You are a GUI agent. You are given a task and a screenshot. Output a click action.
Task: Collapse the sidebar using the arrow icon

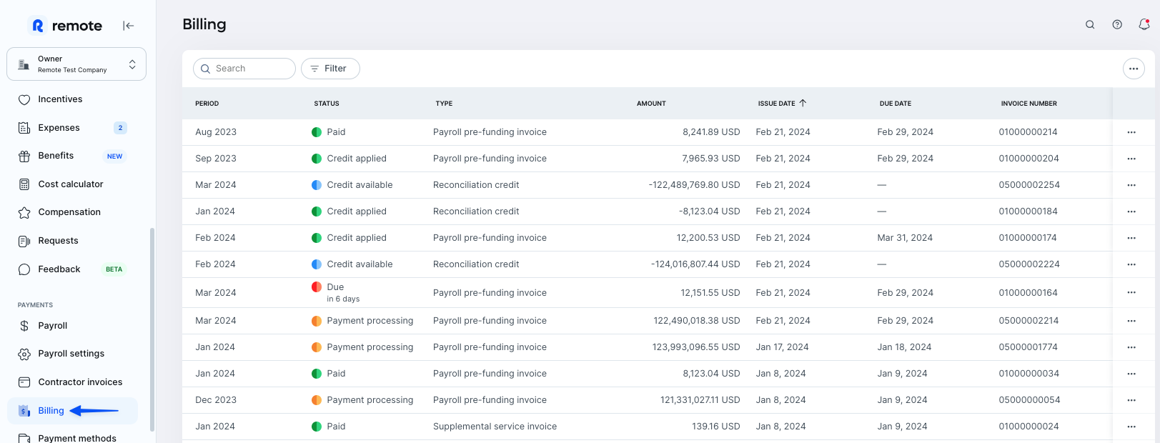coord(128,26)
